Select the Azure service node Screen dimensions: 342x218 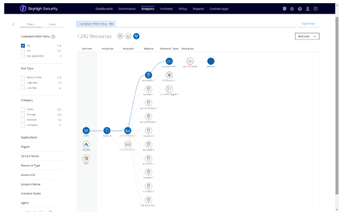86,144
